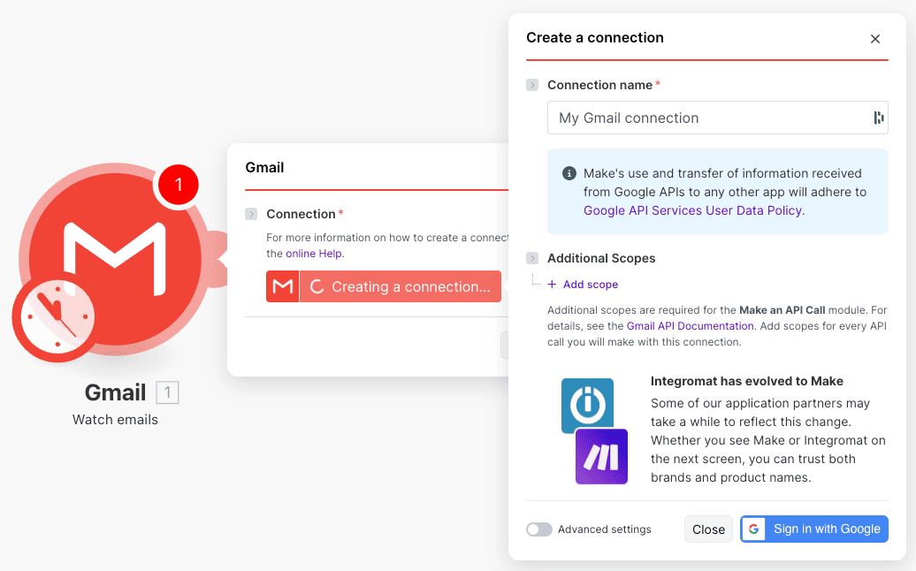Click the Gmail icon on Creating a connection button
Viewport: 916px width, 571px height.
click(x=282, y=285)
